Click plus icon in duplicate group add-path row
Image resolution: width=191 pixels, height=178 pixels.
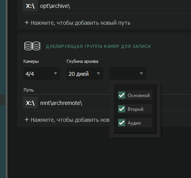pos(27,119)
